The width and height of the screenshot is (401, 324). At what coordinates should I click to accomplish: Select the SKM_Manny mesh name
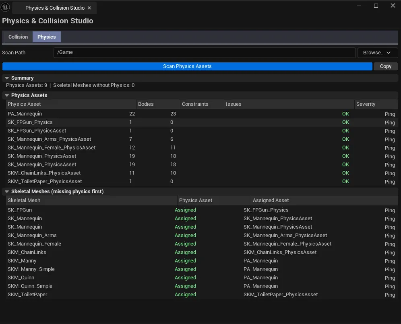(22, 261)
